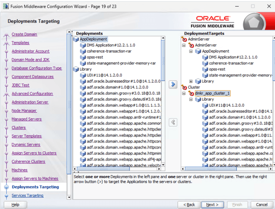Click the Cluster target icon

pyautogui.click(x=184, y=87)
